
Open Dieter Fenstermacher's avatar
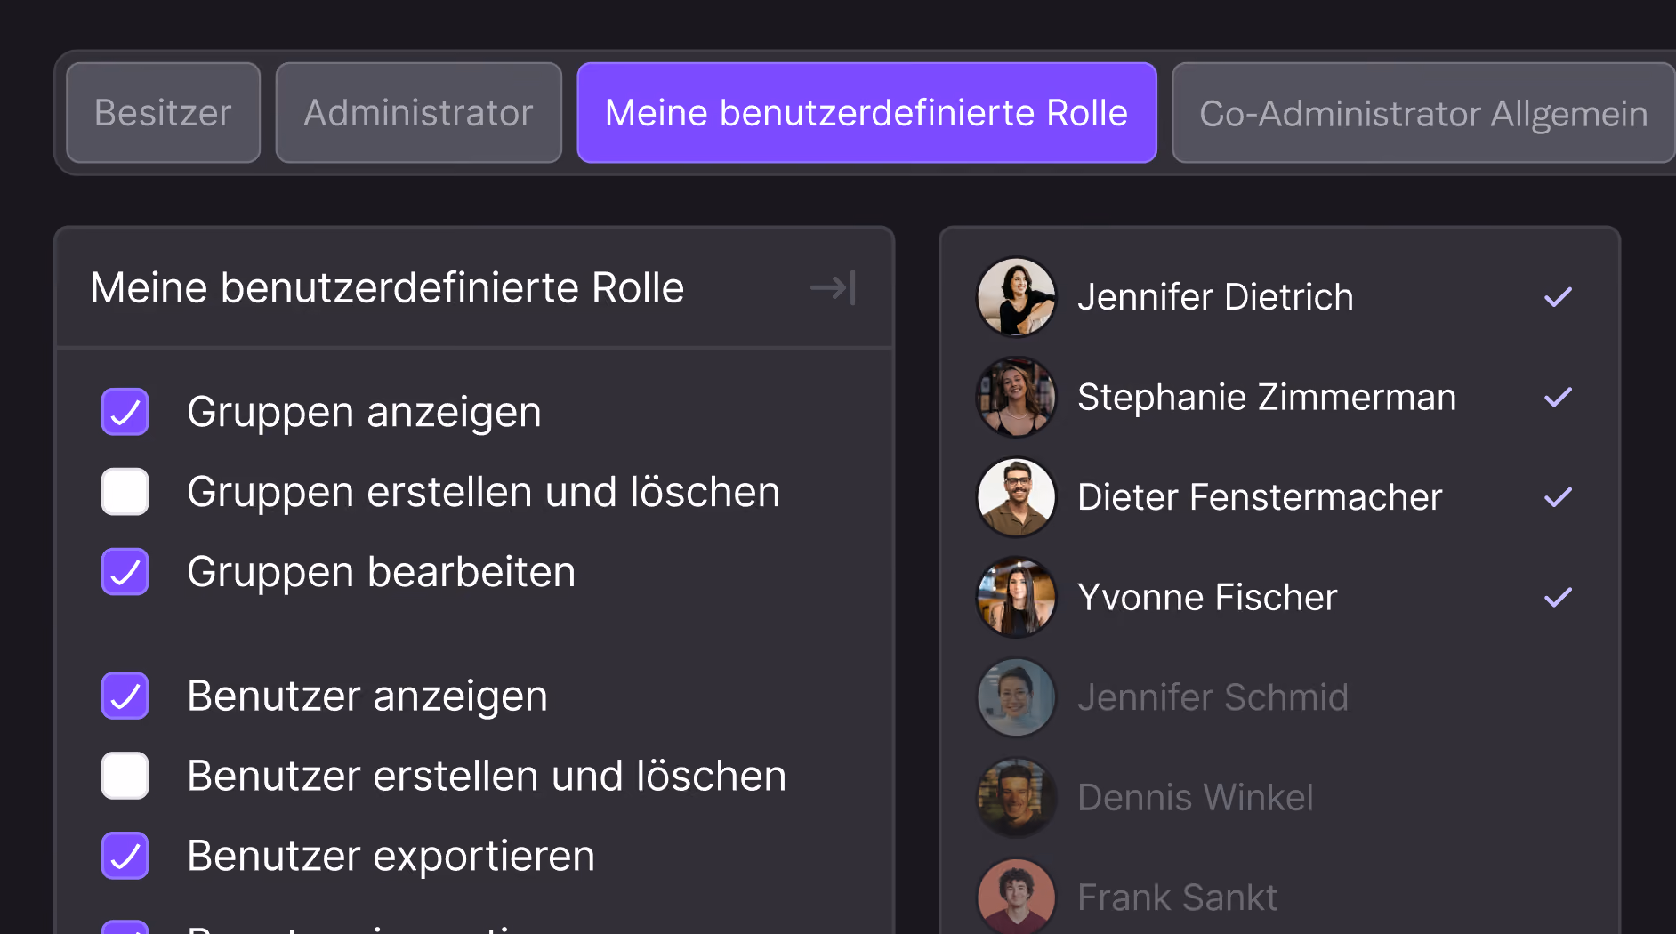pos(1016,497)
